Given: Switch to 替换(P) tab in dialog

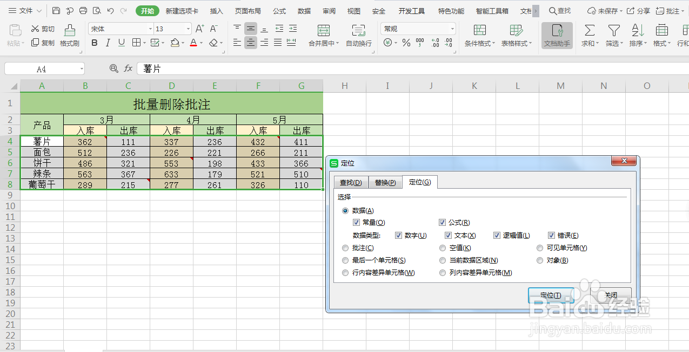Looking at the screenshot, I should coord(385,183).
